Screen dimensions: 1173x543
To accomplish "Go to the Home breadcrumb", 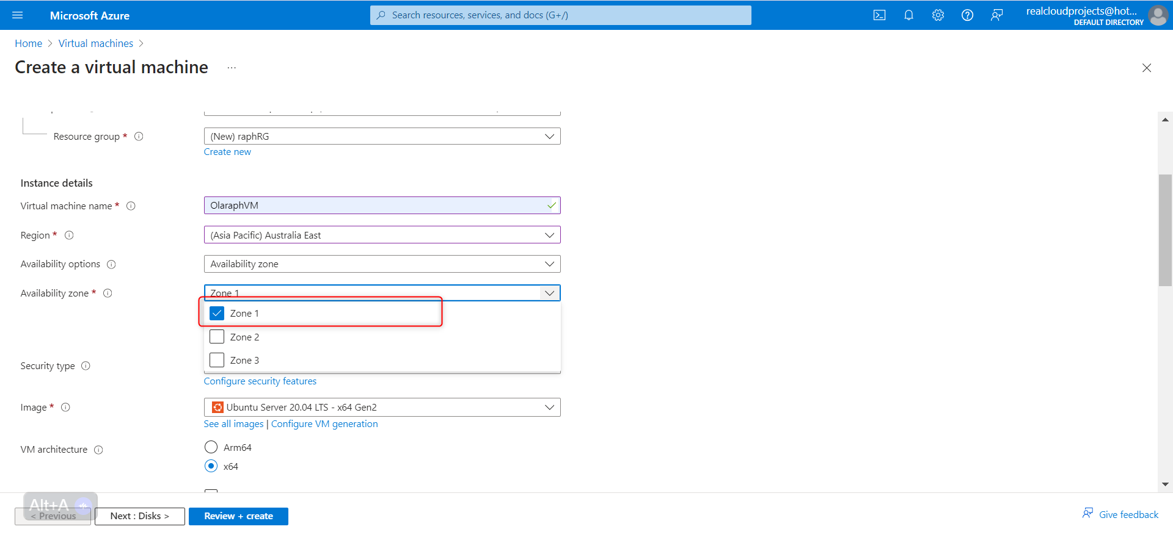I will [x=29, y=43].
